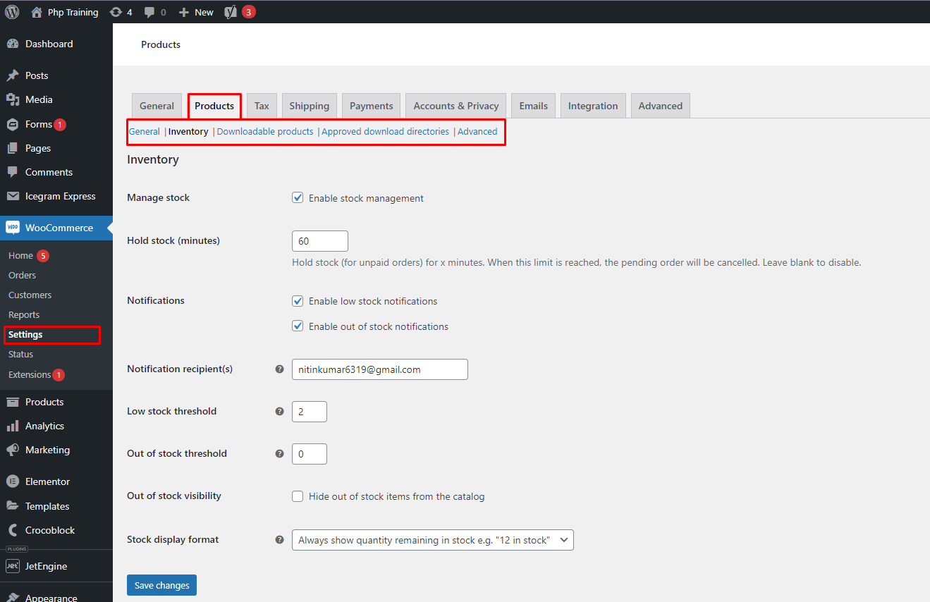Click the Hold stock minutes input field
This screenshot has width=930, height=602.
[319, 241]
